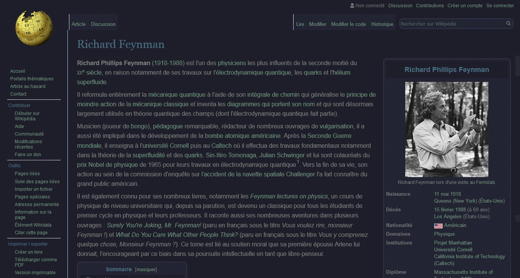520x278 pixels.
Task: Follow the vulgarisation link
Action: [x=337, y=126]
